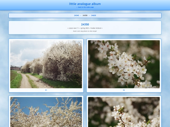This screenshot has width=170, height=127.
Task: Click the 24350 album heading
Action: click(85, 24)
